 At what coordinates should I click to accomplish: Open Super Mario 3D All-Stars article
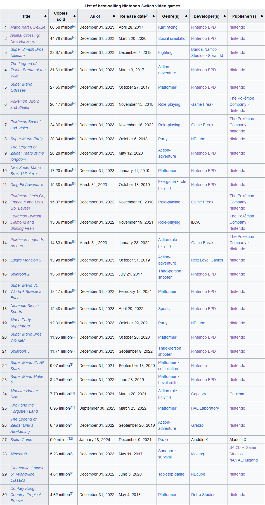pos(28,366)
